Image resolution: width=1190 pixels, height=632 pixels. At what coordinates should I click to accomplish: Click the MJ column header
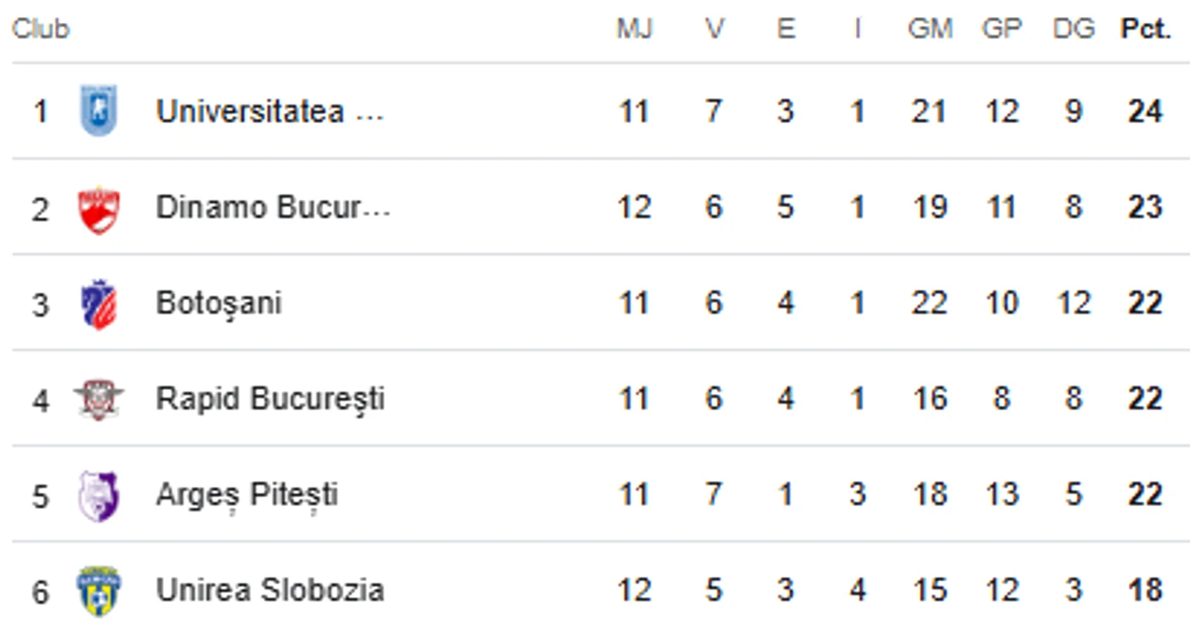(634, 29)
